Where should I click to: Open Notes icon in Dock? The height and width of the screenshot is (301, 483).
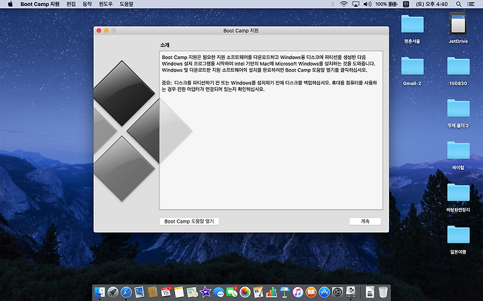click(x=179, y=292)
